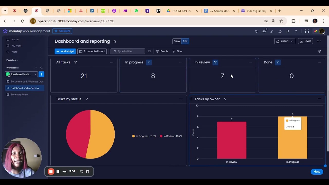Click the Done widget filter icon
The width and height of the screenshot is (329, 185).
click(x=278, y=62)
